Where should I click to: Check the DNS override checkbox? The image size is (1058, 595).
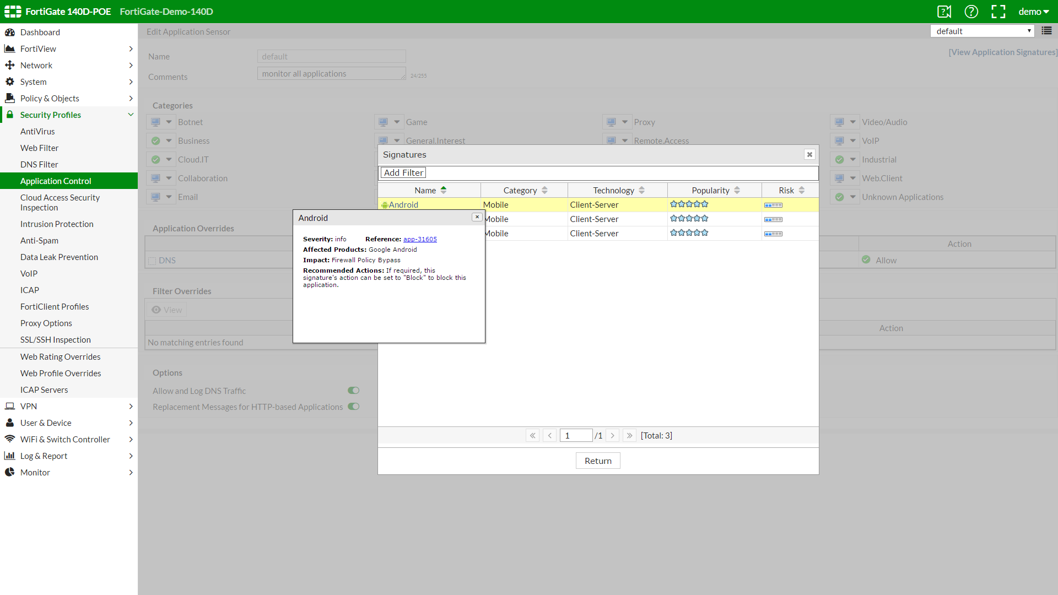152,261
